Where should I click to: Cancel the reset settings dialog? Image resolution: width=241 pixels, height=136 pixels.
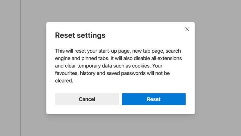(87, 99)
